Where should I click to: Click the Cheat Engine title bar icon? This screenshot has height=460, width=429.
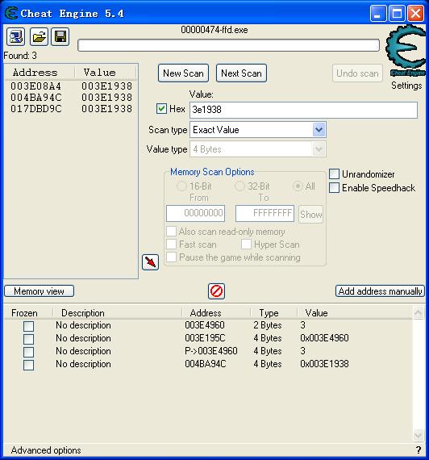[x=11, y=13]
